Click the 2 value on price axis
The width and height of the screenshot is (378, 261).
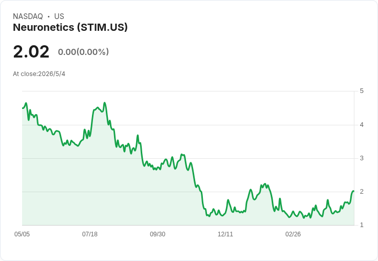tap(362, 192)
